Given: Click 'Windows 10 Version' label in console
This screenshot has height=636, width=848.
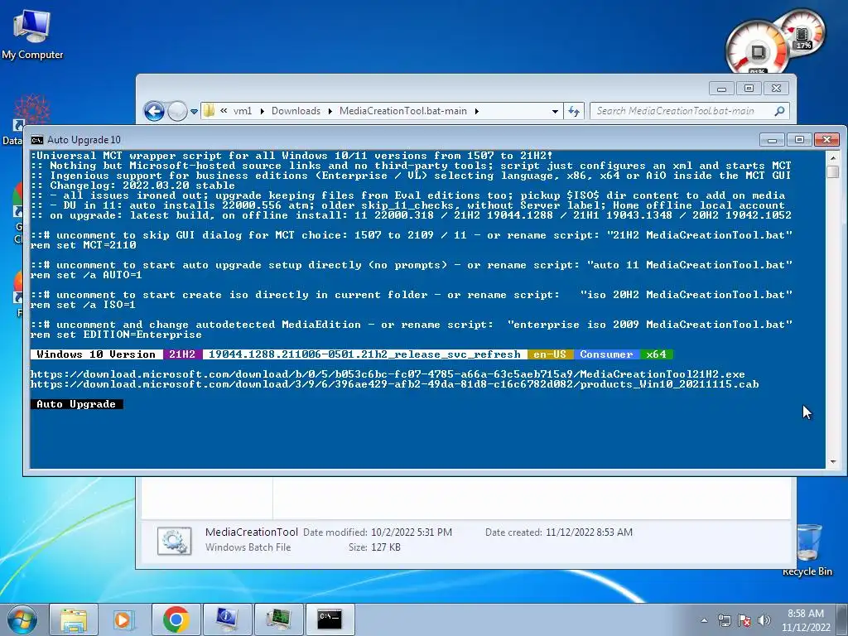Looking at the screenshot, I should coord(96,354).
